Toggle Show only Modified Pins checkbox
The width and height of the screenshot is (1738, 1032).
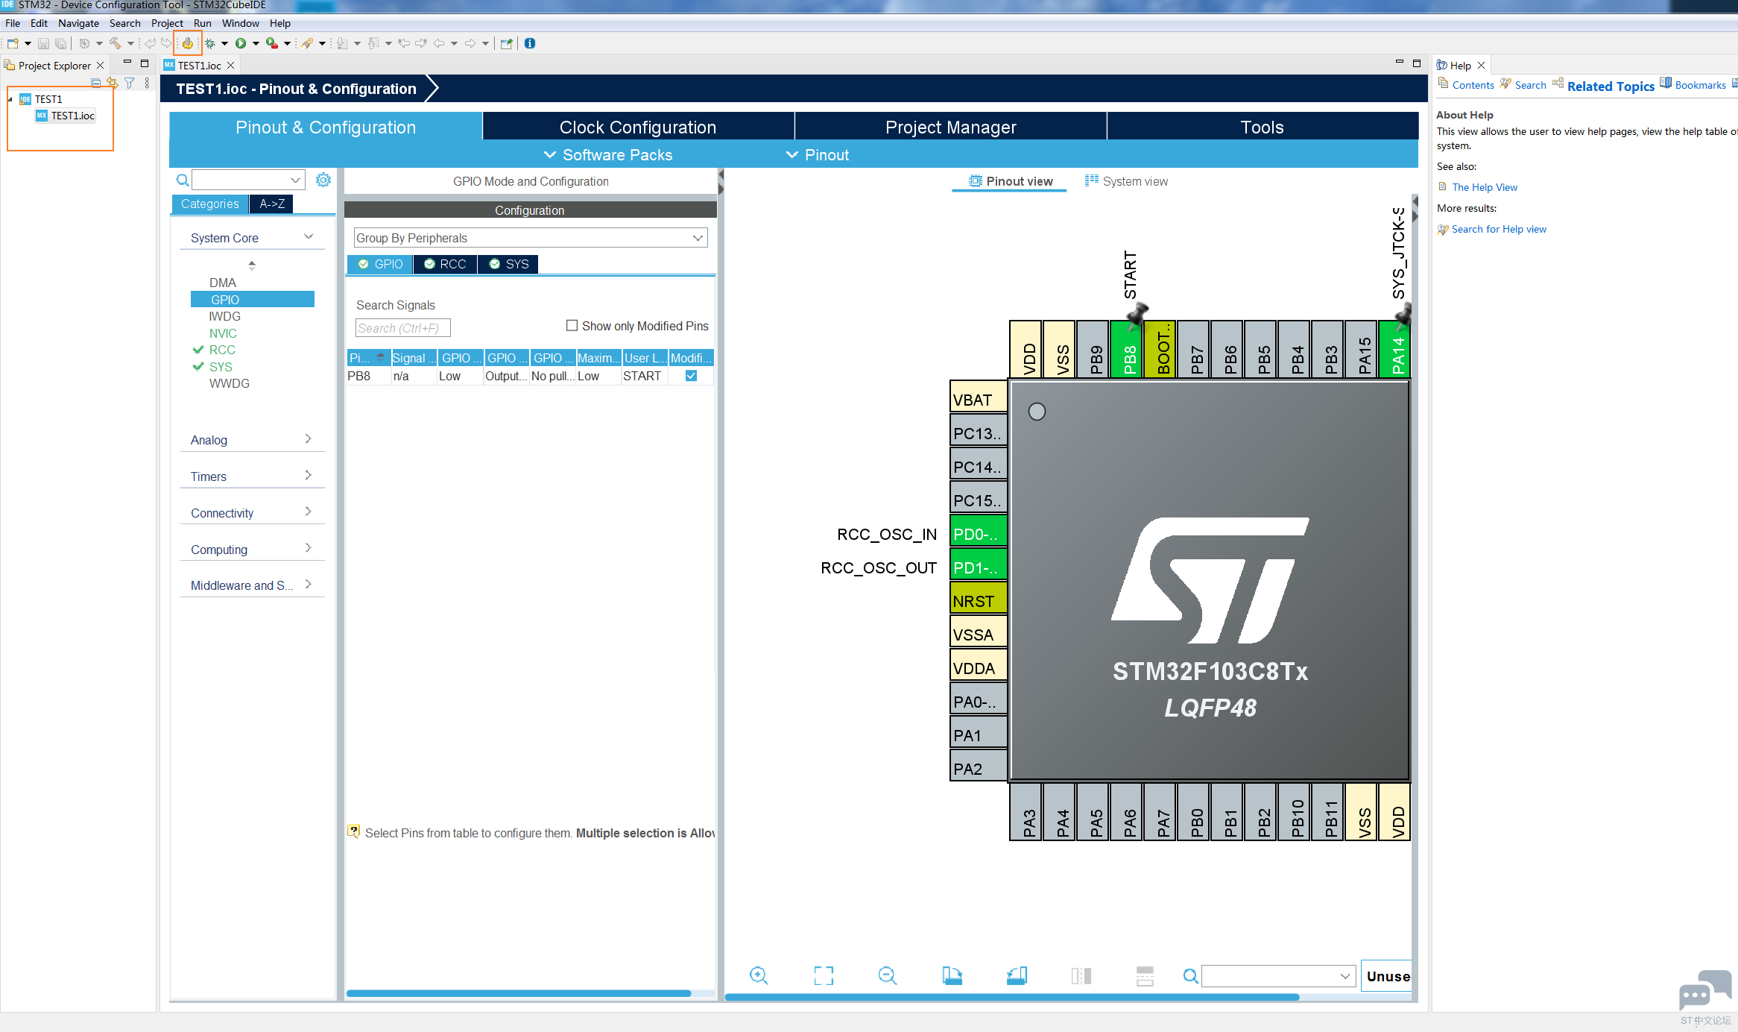(x=572, y=326)
